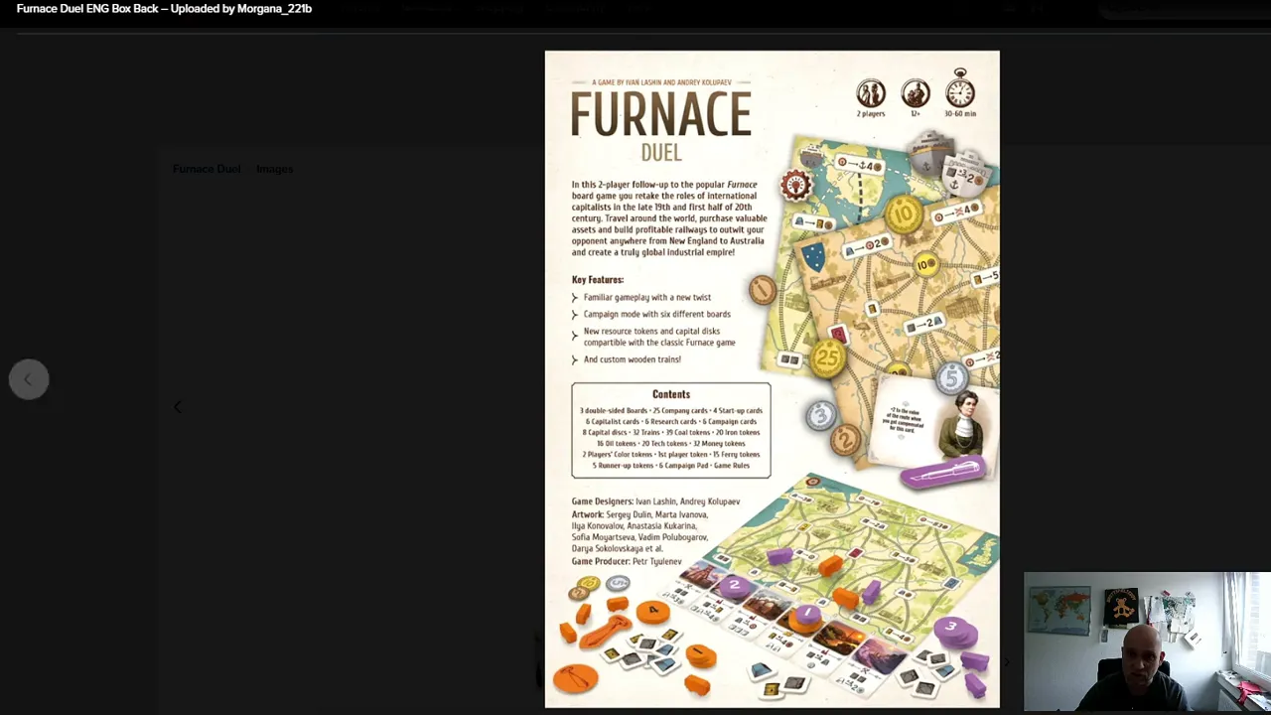This screenshot has height=715, width=1271.
Task: Click the Furnace Duel box back image
Action: click(x=772, y=379)
